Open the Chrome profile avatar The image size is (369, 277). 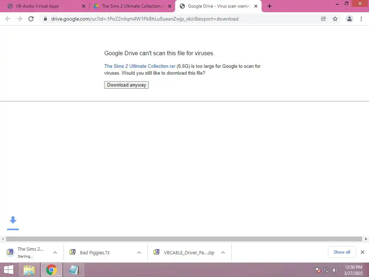click(x=350, y=19)
